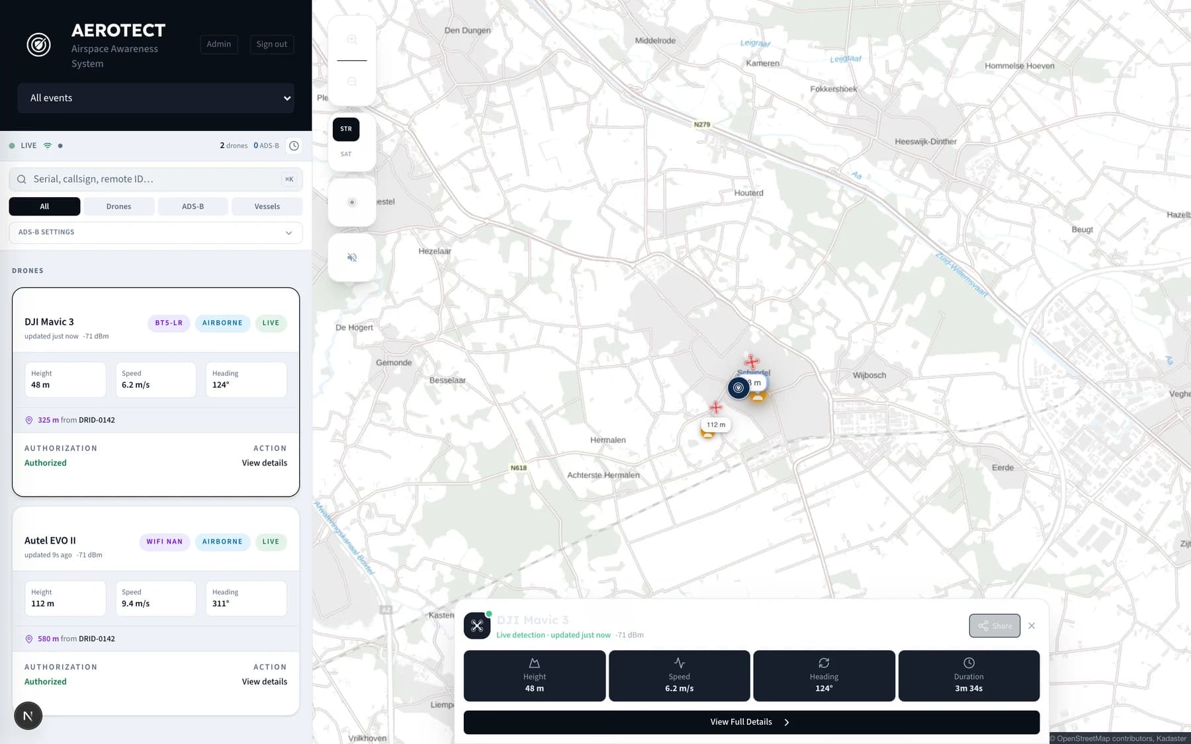Image resolution: width=1191 pixels, height=744 pixels.
Task: Close the DJI Mavic 3 detail panel
Action: point(1032,626)
